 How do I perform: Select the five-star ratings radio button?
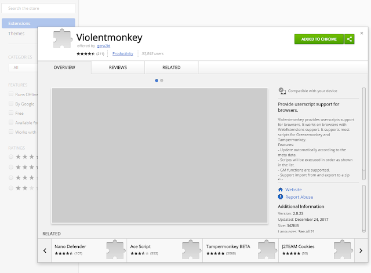coord(11,156)
